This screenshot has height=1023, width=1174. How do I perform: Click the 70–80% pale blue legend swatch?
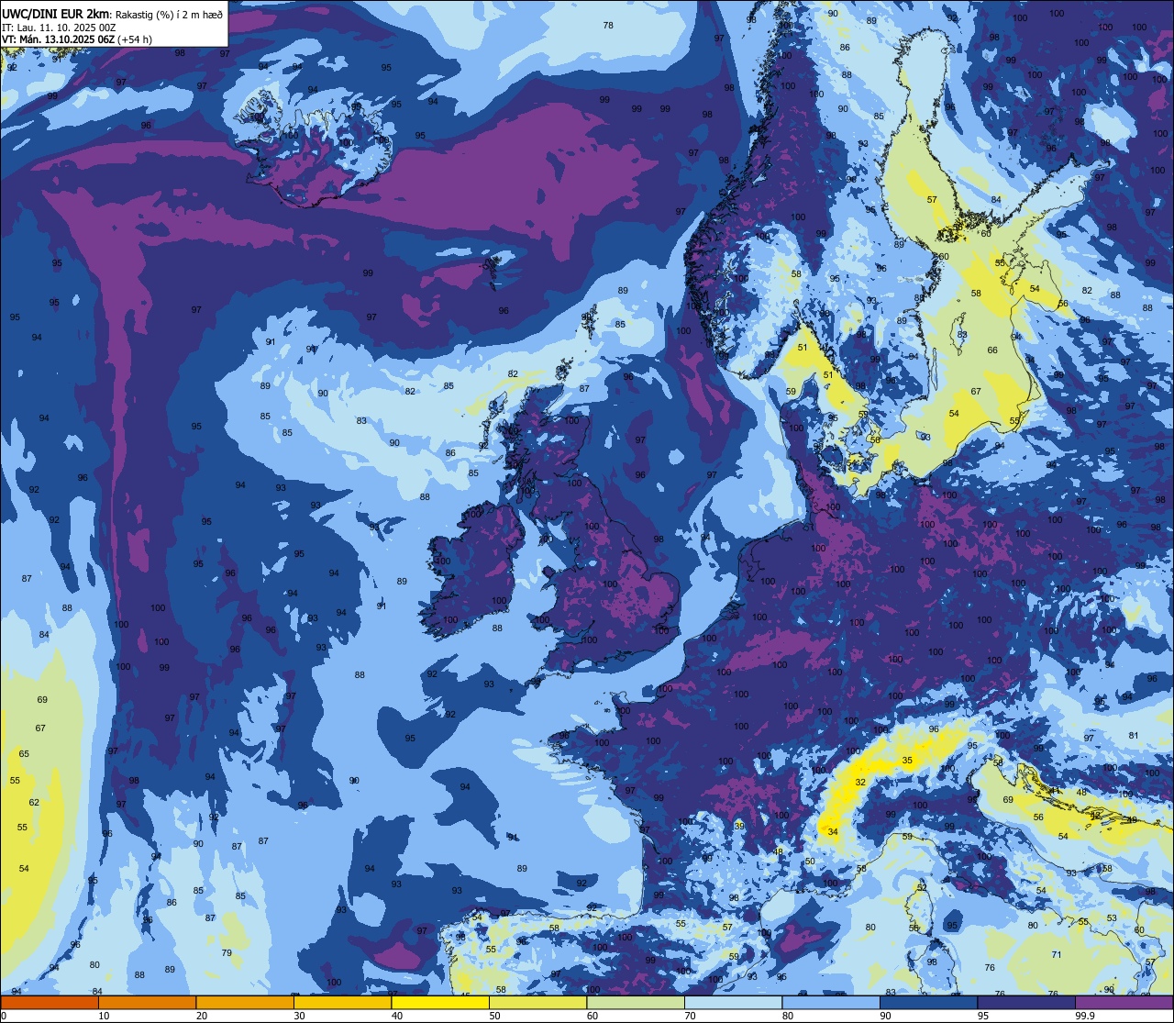(x=733, y=1003)
